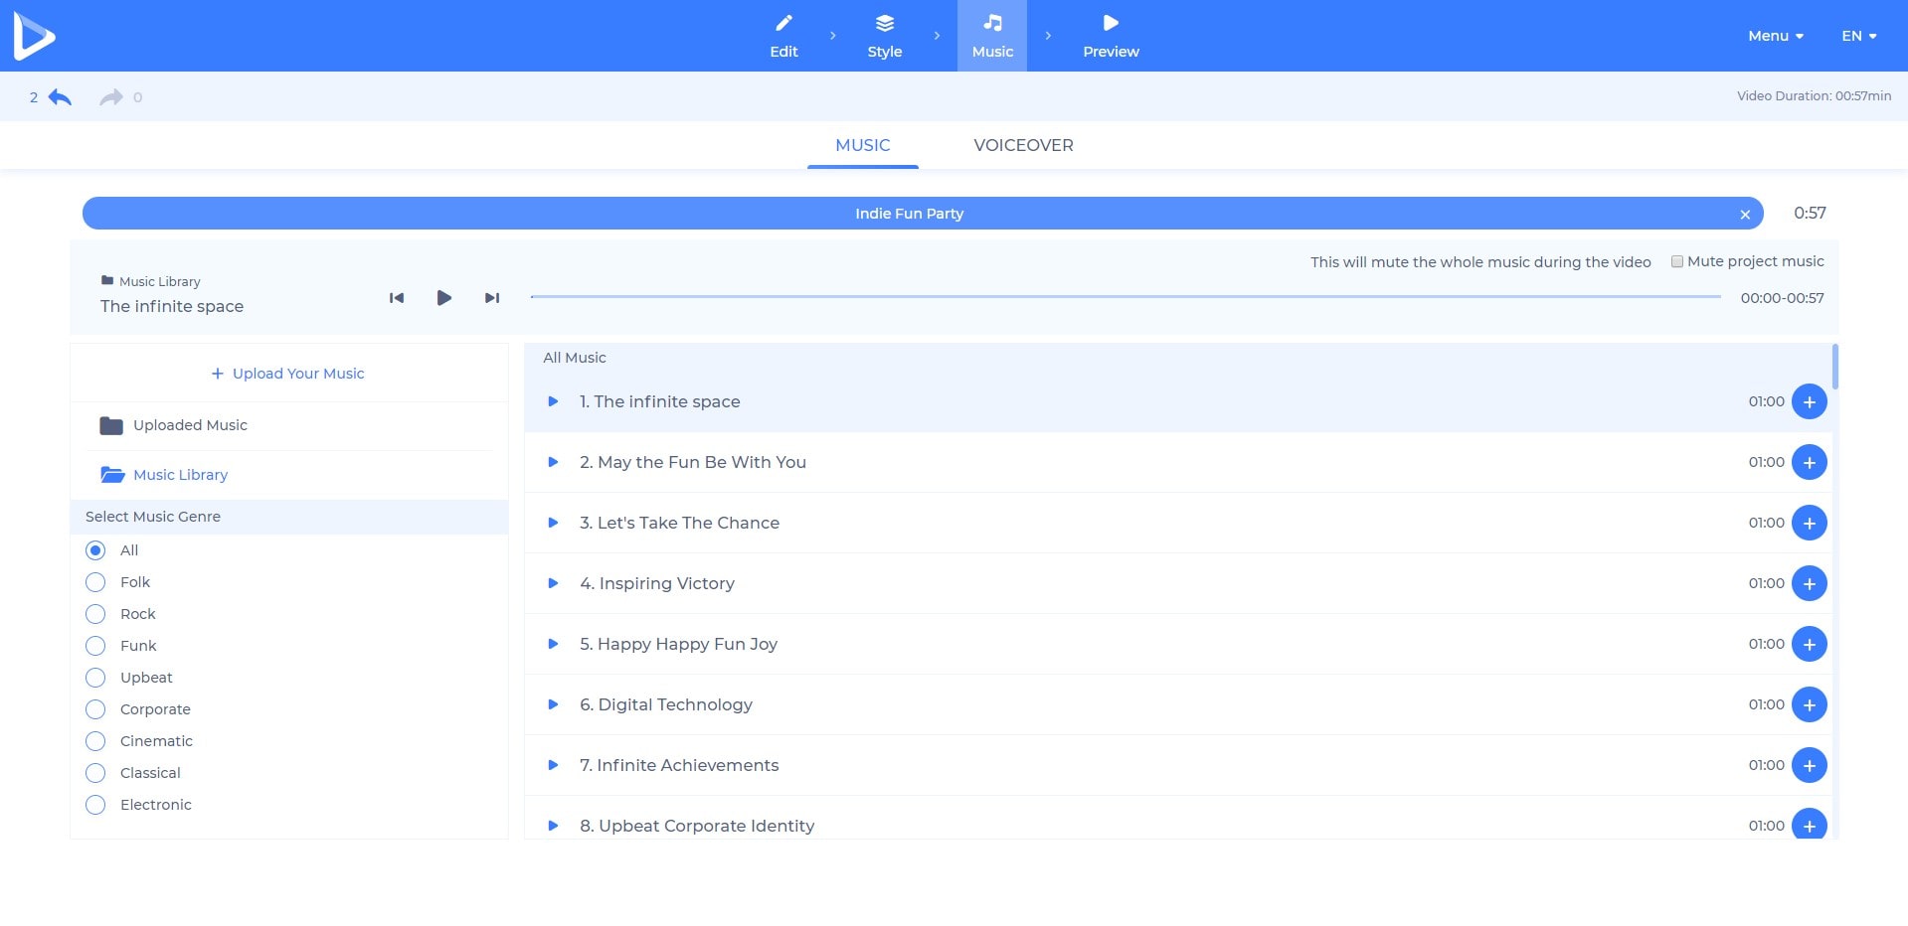The height and width of the screenshot is (926, 1908).
Task: Open the Uploaded Music folder
Action: (189, 425)
